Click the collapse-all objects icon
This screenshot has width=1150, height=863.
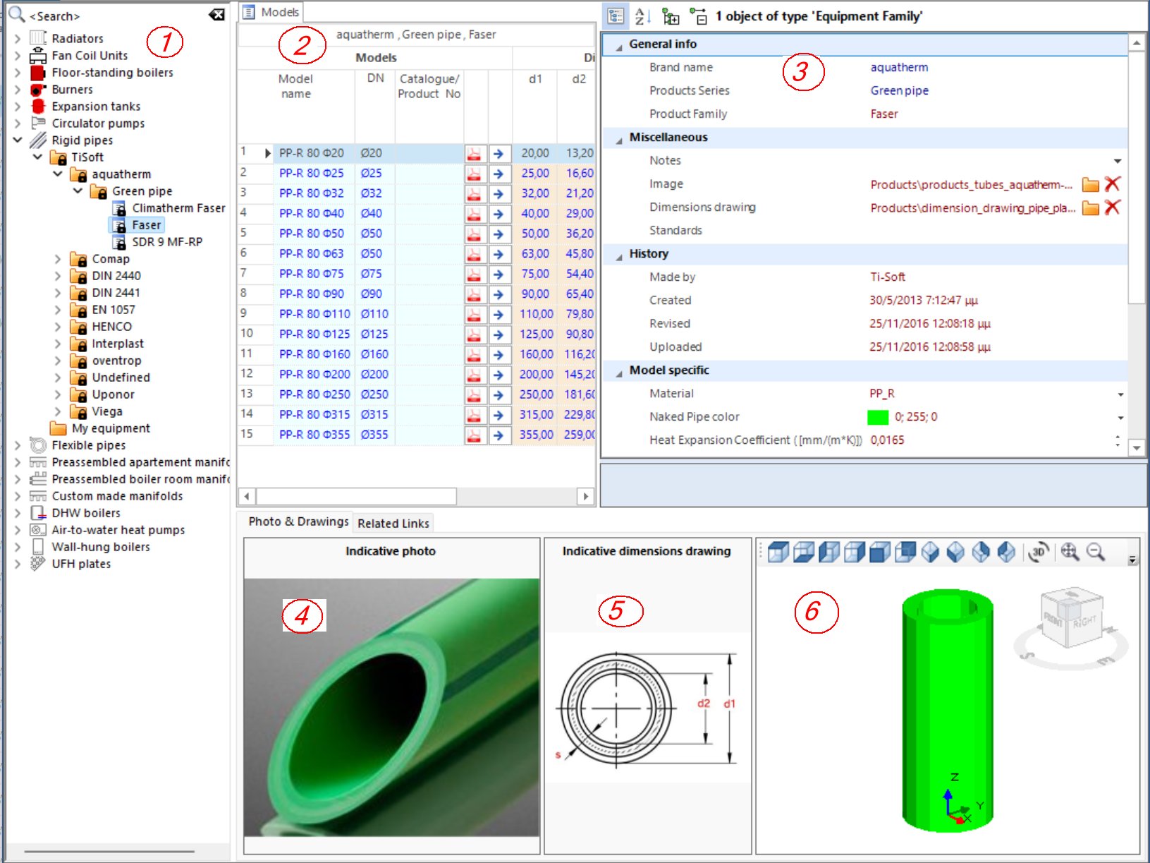coord(698,16)
